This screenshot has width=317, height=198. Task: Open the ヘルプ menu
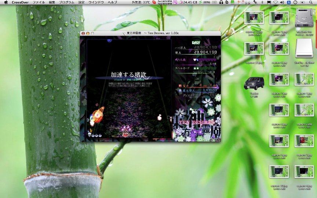pos(112,2)
